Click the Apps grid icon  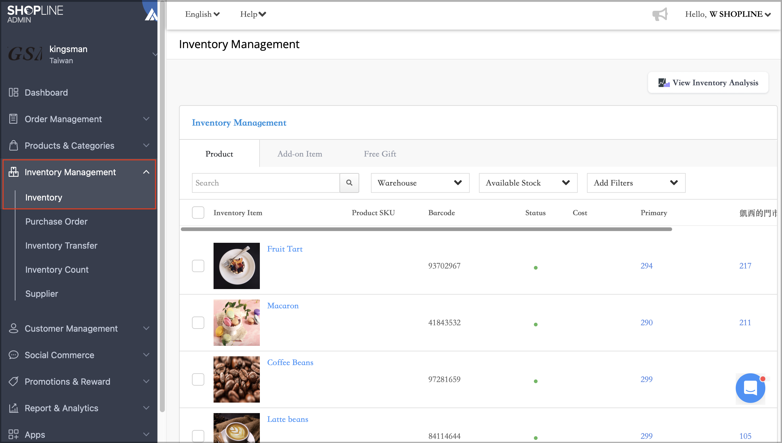pos(13,434)
